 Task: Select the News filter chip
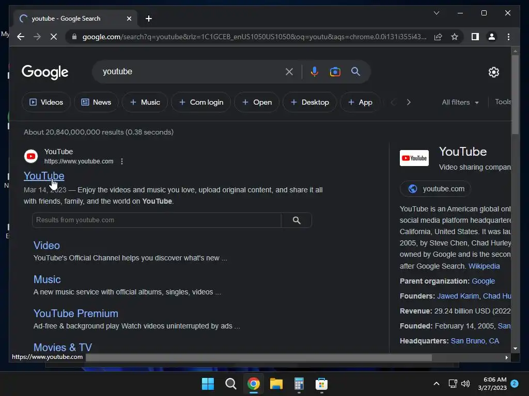click(96, 102)
